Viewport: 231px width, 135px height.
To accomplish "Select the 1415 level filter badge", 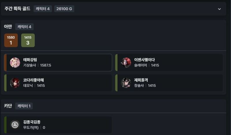I will 28,40.
